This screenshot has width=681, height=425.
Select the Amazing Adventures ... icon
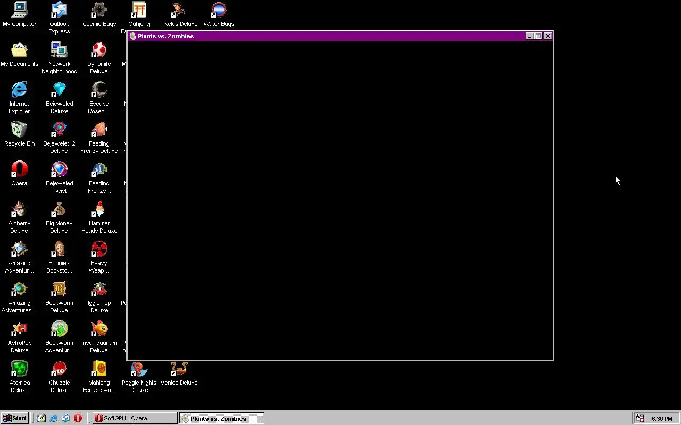point(19,297)
